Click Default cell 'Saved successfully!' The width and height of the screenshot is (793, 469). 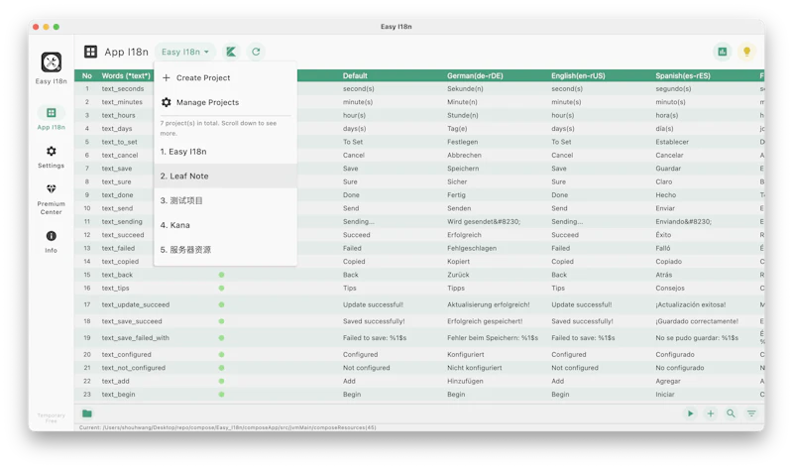click(x=374, y=321)
